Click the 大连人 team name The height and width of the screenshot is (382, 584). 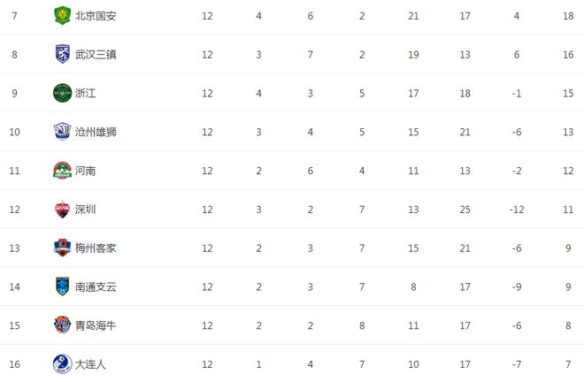[90, 364]
